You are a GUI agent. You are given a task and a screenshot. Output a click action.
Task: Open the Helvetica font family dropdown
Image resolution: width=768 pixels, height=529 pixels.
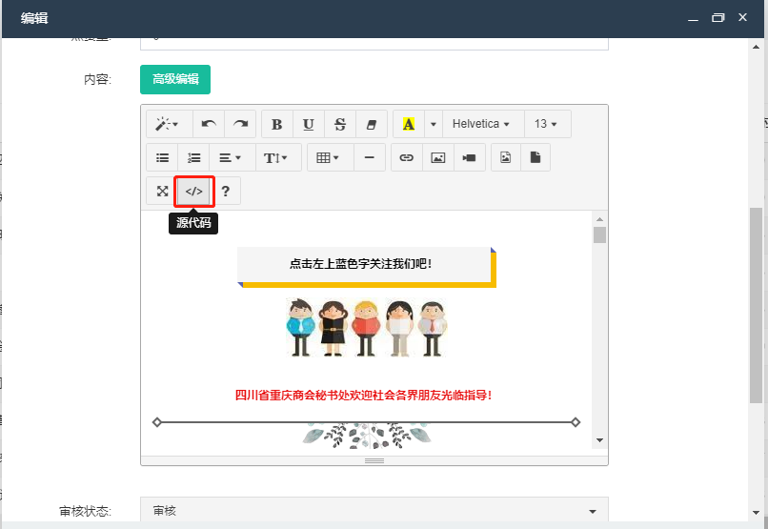pyautogui.click(x=481, y=124)
